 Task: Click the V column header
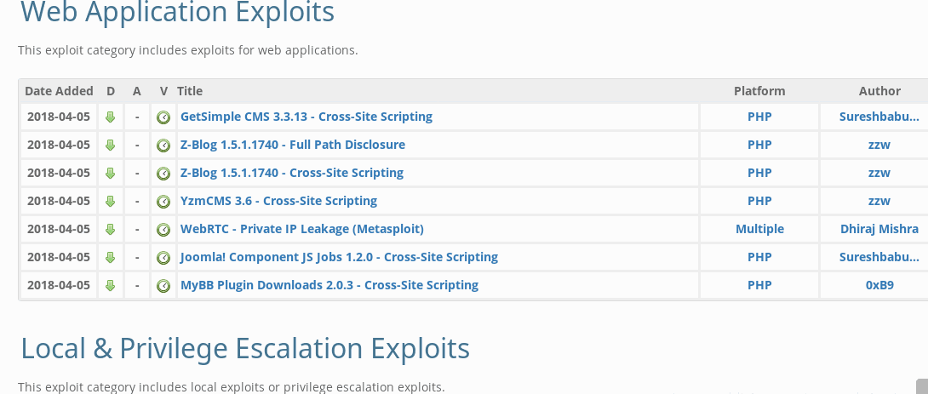163,91
